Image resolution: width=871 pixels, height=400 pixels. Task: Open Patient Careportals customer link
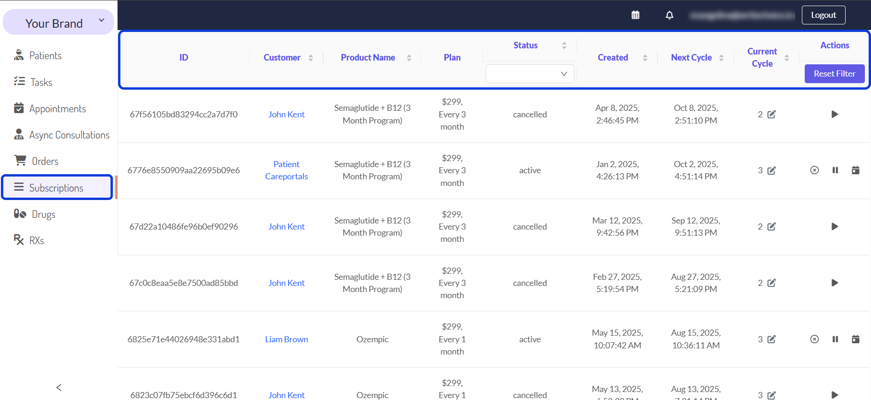[x=286, y=170]
